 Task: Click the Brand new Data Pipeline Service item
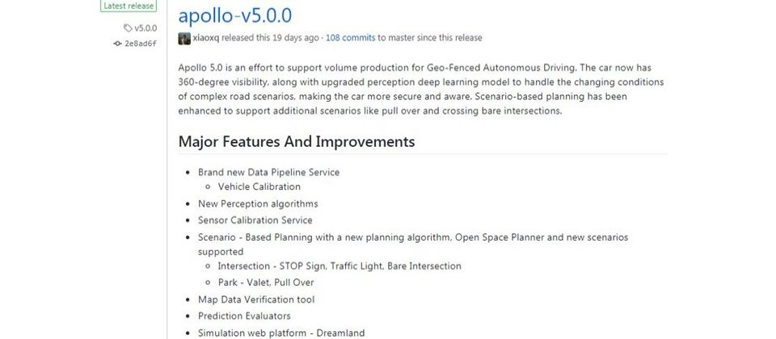(268, 173)
